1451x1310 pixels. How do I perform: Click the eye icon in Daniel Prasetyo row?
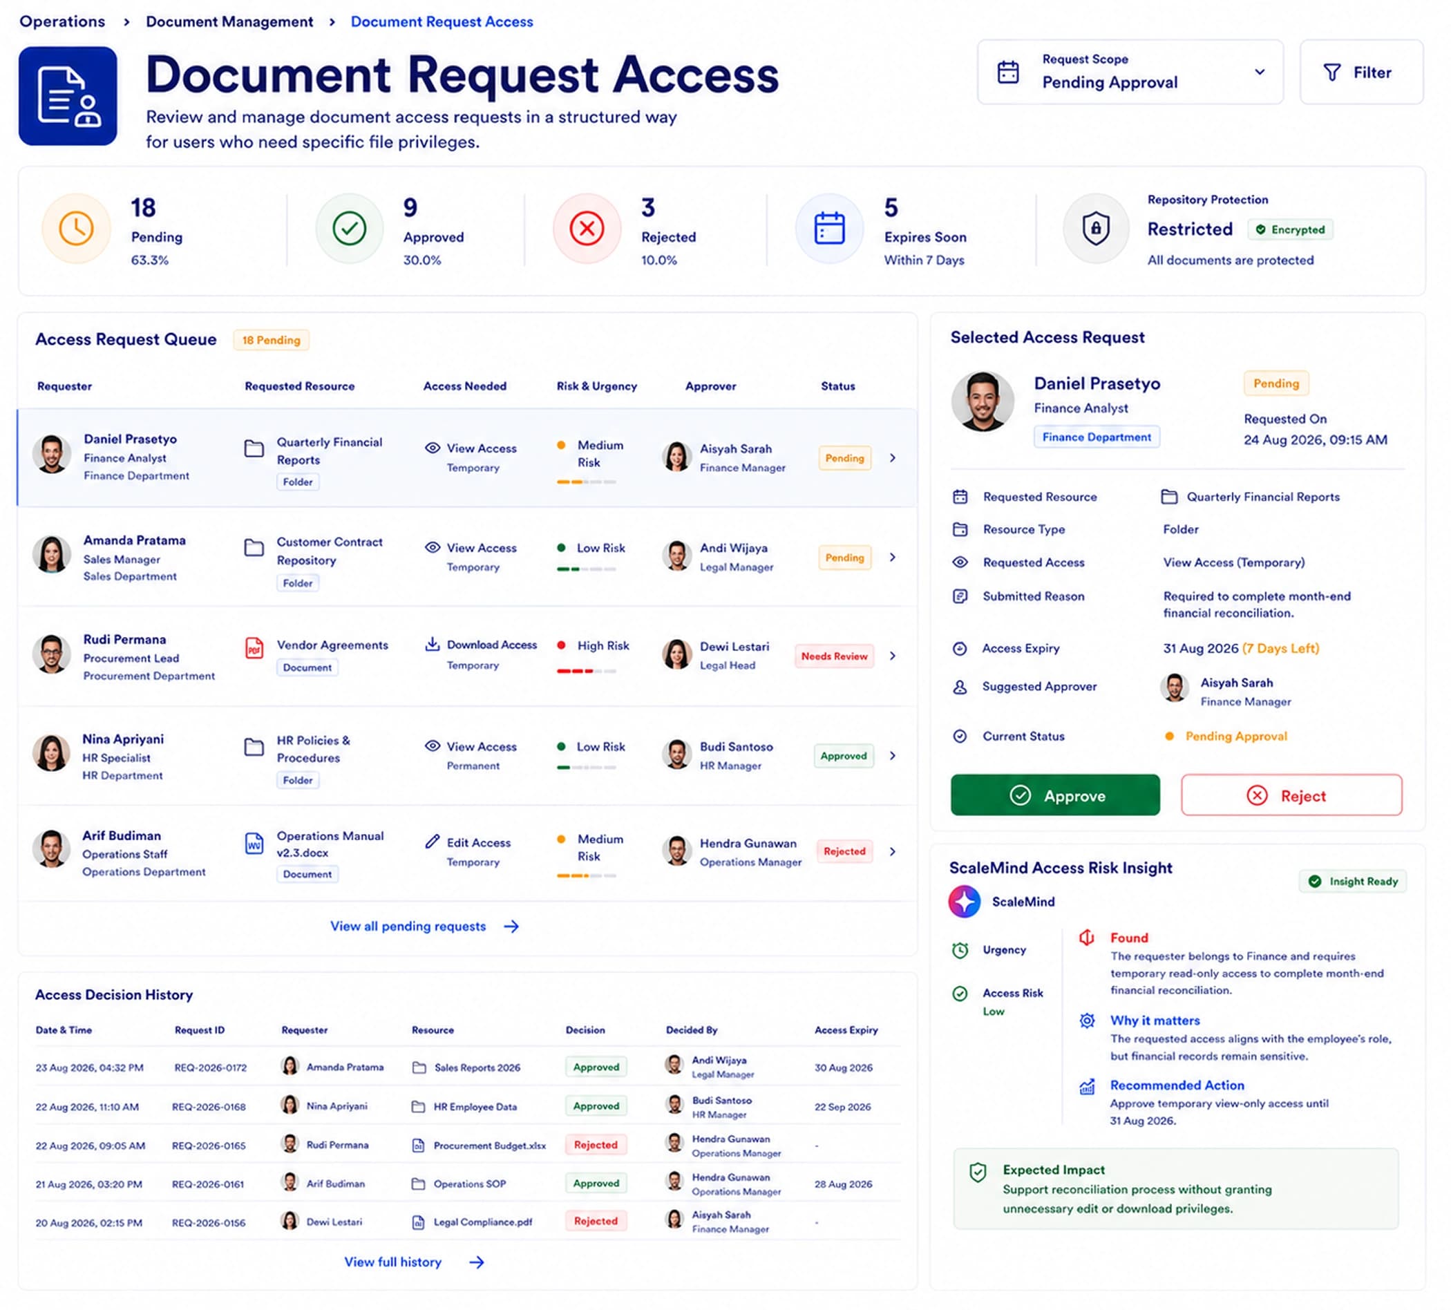(432, 448)
